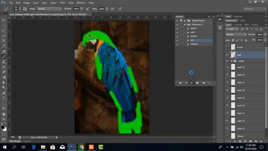Open the Select menu
Screen dimensions: 268x151
click(53, 3)
